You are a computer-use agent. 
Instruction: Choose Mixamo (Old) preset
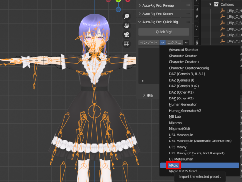[180, 129]
